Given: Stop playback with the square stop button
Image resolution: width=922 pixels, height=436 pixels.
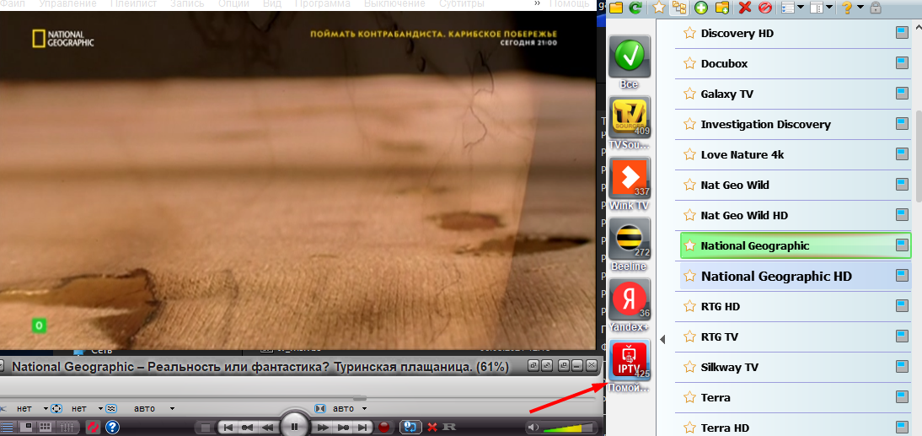Looking at the screenshot, I should 205,427.
